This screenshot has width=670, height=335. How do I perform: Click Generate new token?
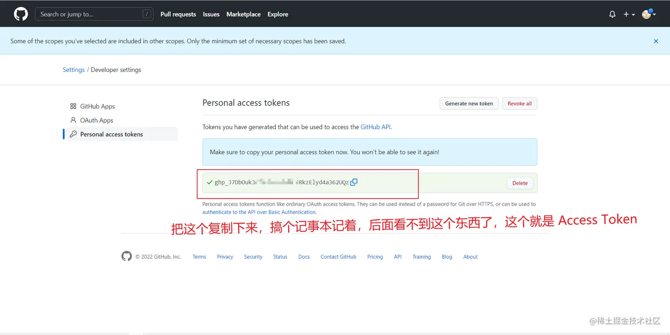pos(469,104)
